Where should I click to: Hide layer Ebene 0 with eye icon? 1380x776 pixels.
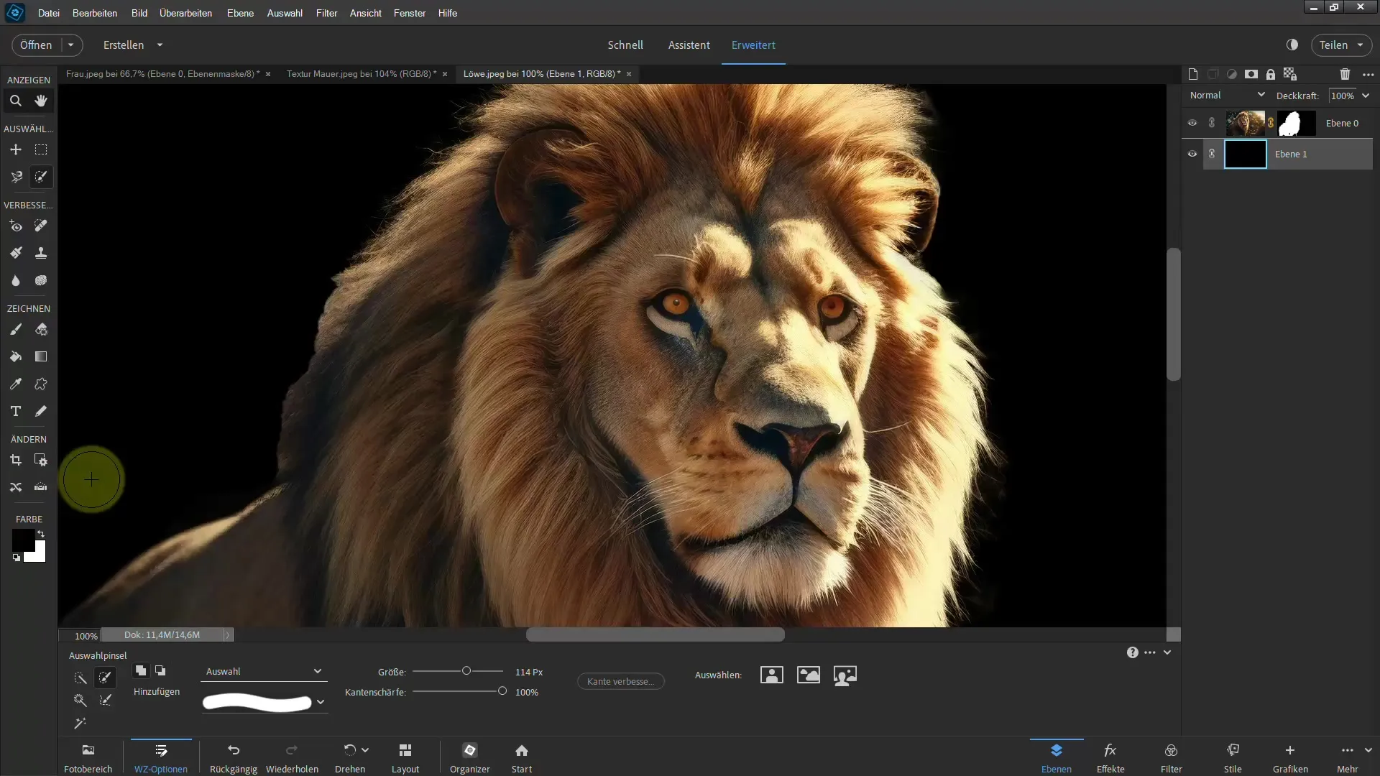pos(1192,123)
